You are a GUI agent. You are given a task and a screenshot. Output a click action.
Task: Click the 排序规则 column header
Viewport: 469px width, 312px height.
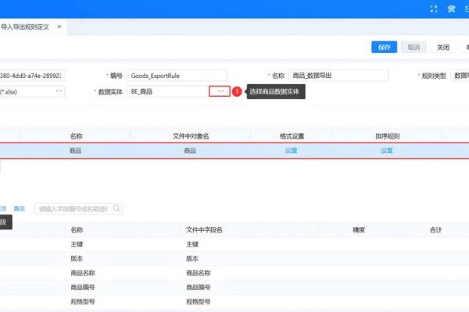coord(388,136)
